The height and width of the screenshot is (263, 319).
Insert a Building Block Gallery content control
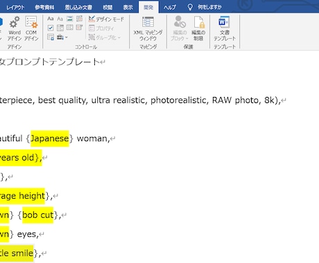coord(79,19)
